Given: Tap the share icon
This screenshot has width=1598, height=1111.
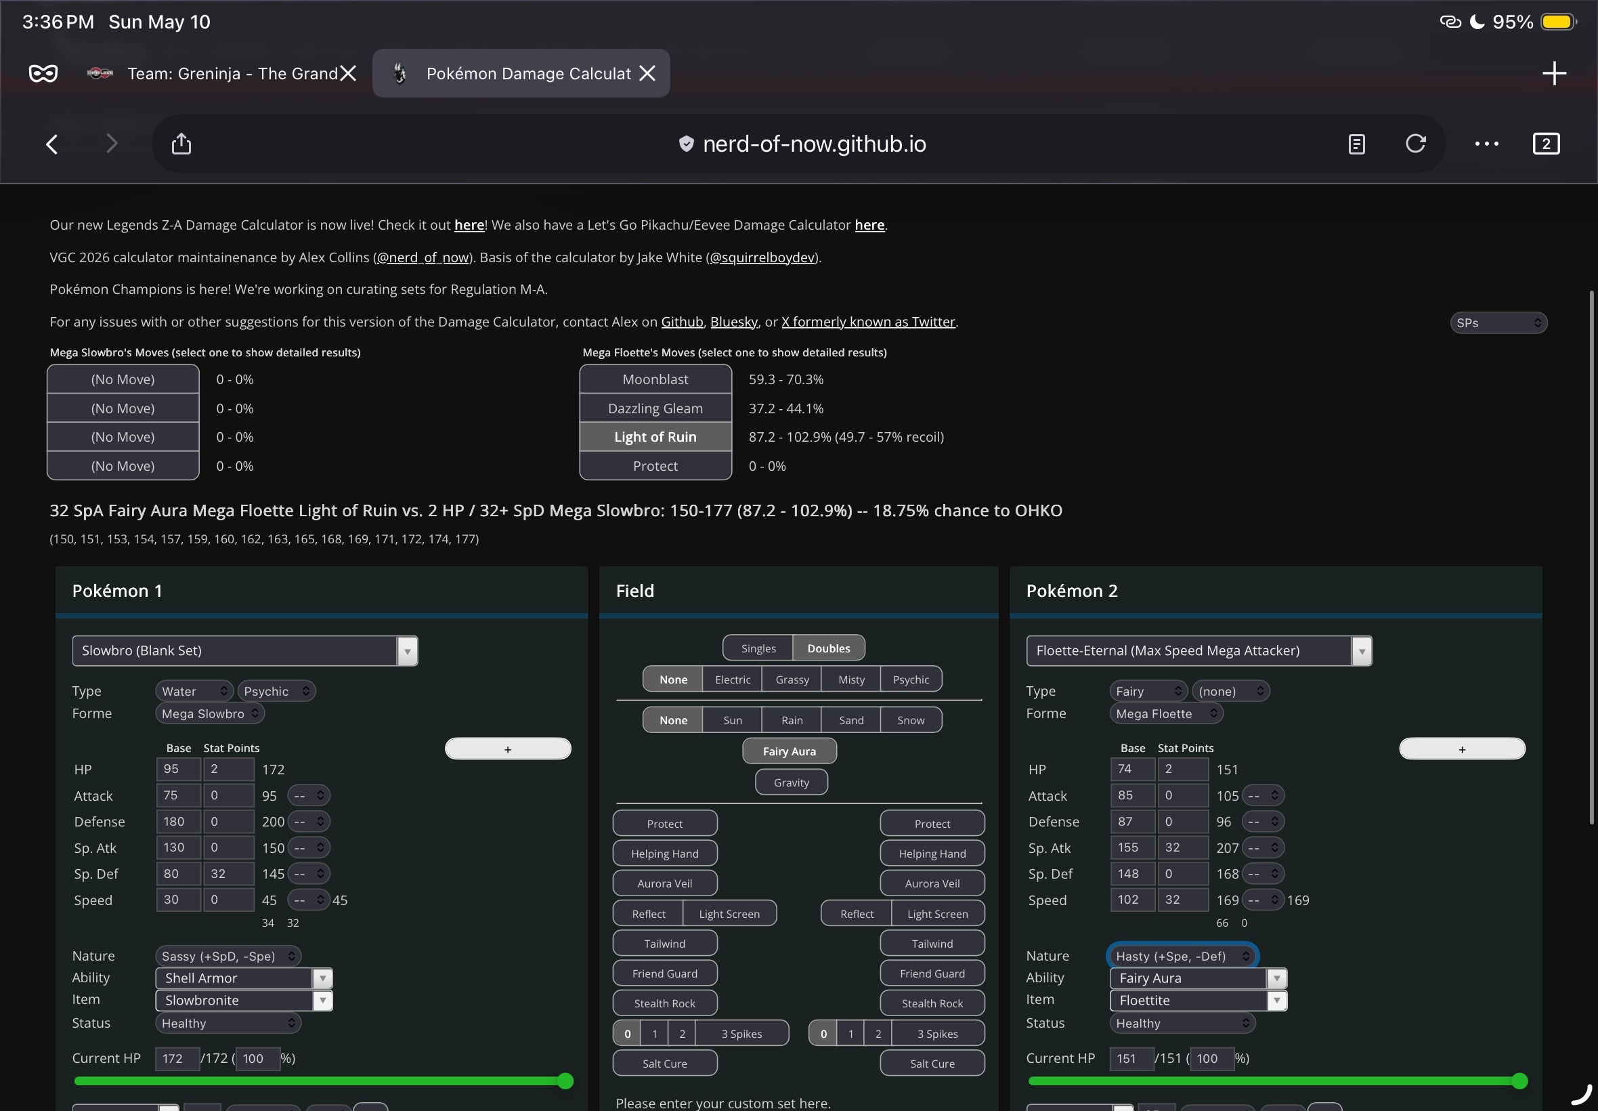Looking at the screenshot, I should (x=181, y=144).
